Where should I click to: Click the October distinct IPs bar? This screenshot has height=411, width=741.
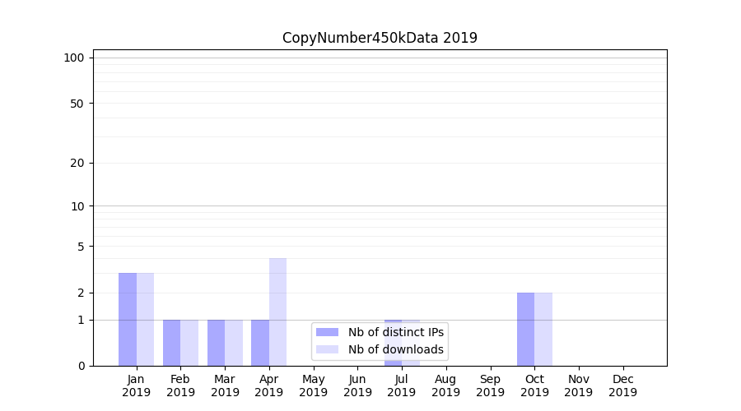coord(525,329)
